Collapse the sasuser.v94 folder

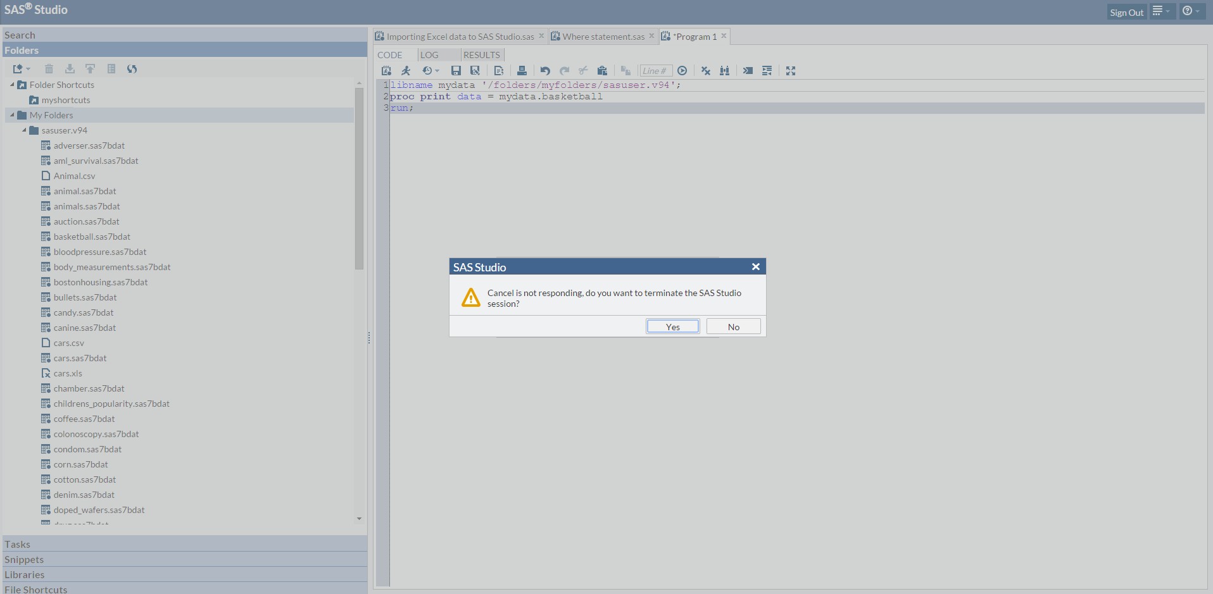tap(24, 130)
